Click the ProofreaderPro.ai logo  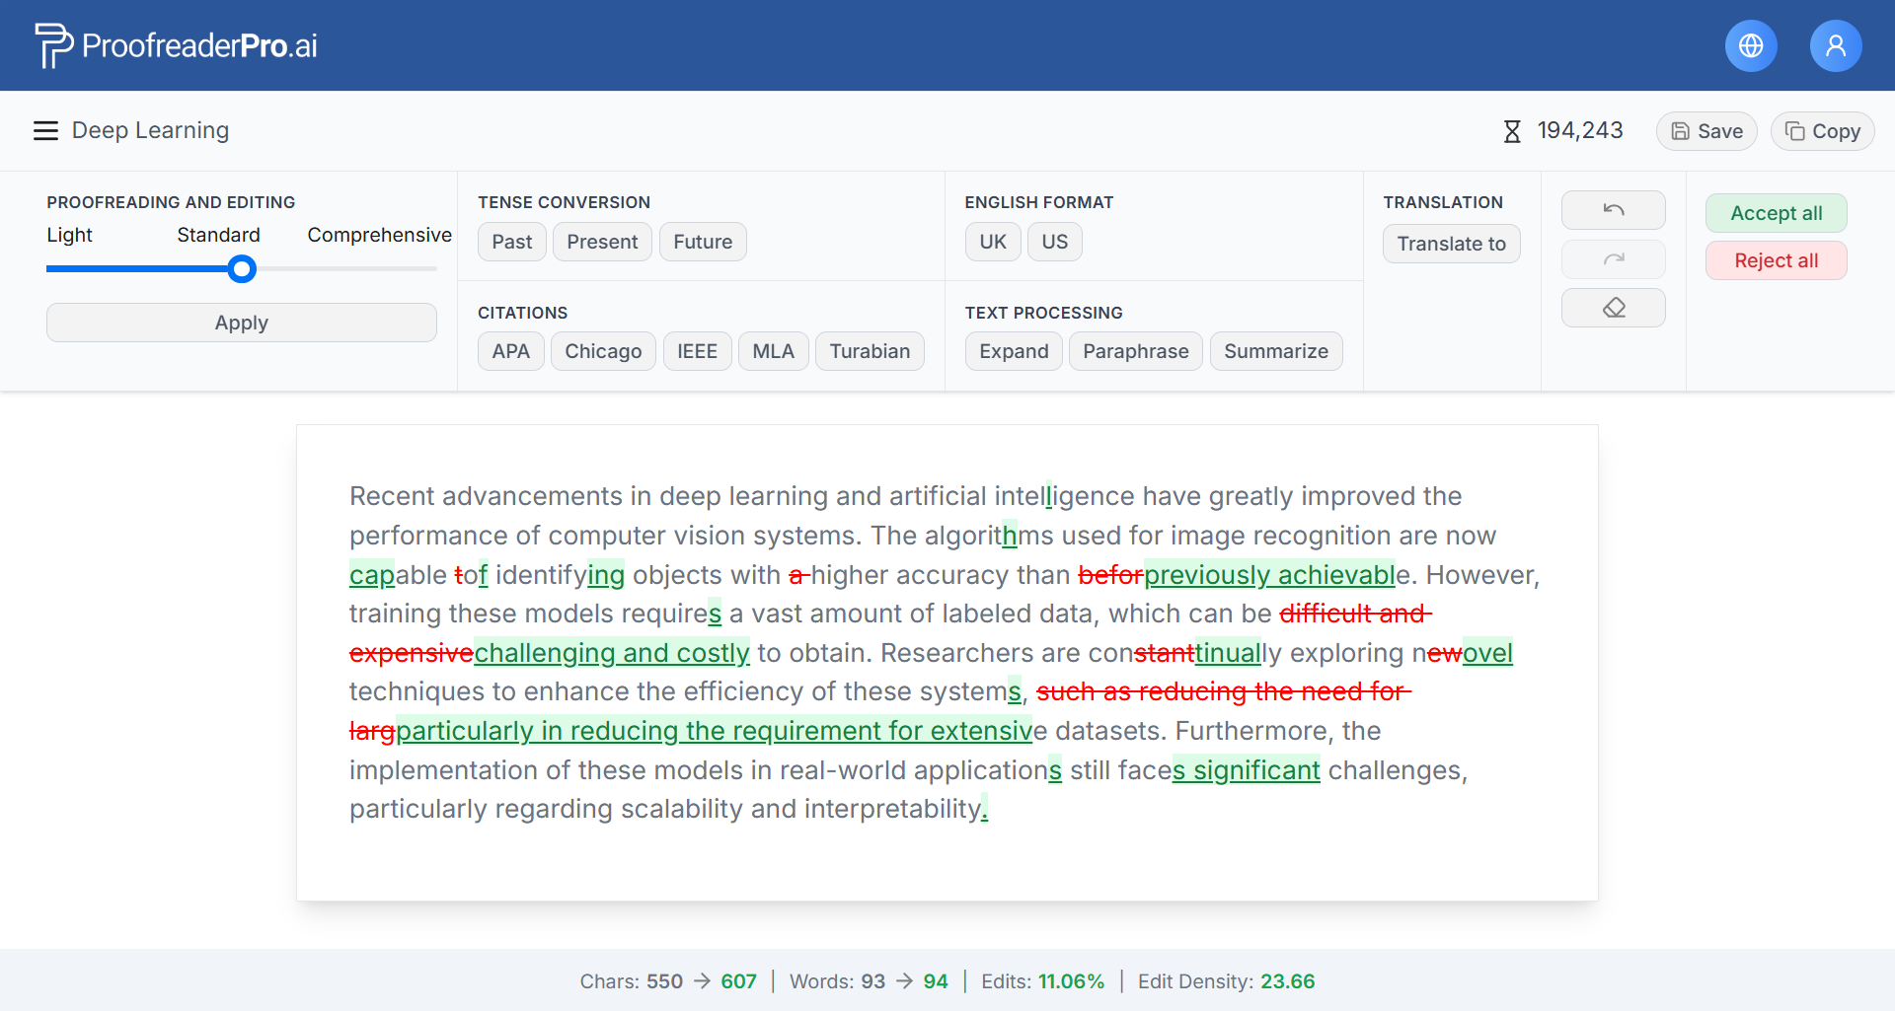(177, 45)
